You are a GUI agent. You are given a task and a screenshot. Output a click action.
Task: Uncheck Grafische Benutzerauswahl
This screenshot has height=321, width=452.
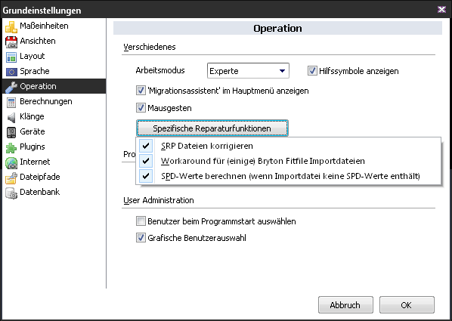pos(141,238)
